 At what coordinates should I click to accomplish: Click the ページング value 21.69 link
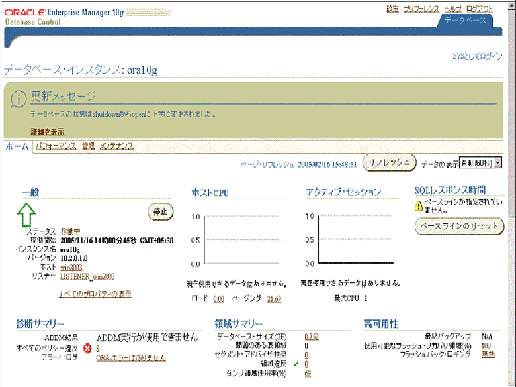[274, 299]
